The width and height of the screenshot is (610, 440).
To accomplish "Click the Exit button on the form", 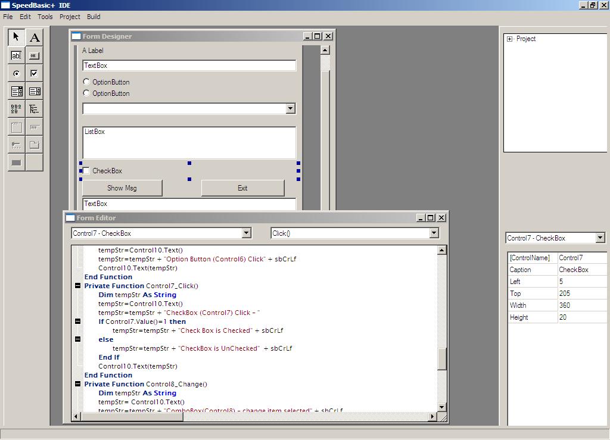I will click(x=243, y=188).
